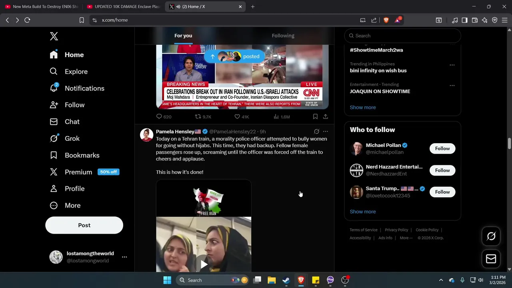Open Grok from the sidebar

[64, 138]
